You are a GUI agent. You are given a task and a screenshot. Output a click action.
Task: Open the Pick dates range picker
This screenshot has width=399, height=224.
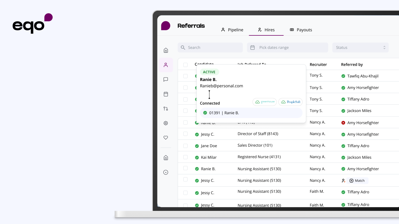click(x=287, y=48)
